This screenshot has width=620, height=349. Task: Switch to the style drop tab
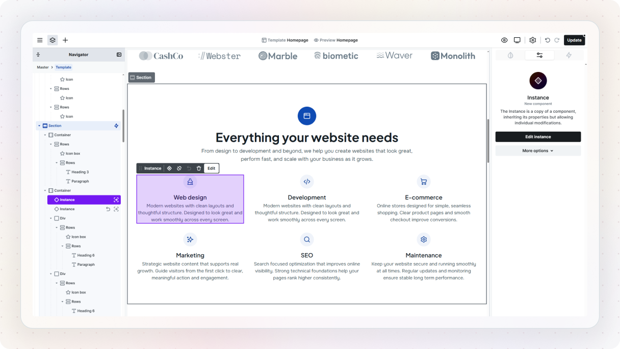[510, 55]
